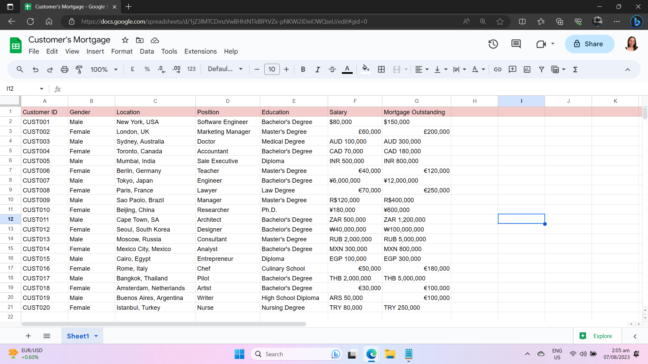The height and width of the screenshot is (364, 648).
Task: Open the Name box cell reference dropdown
Action: coord(42,89)
